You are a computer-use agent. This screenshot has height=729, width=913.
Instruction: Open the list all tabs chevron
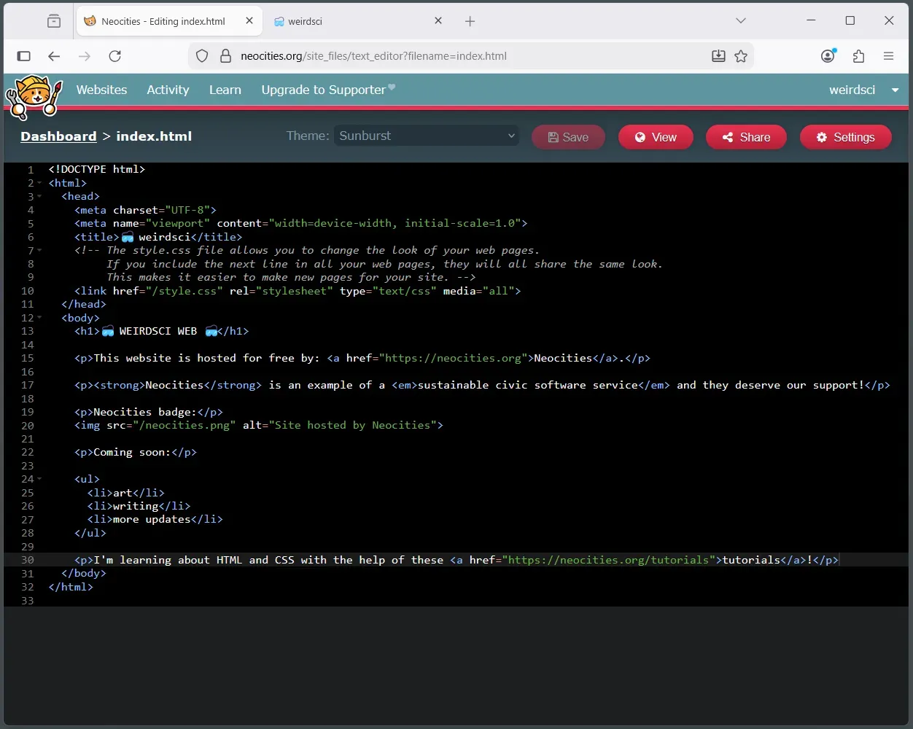point(741,21)
